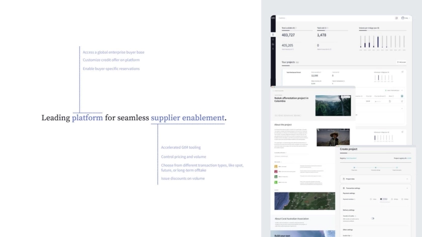
Task: Select the first payment window radio option
Action: (x=370, y=199)
